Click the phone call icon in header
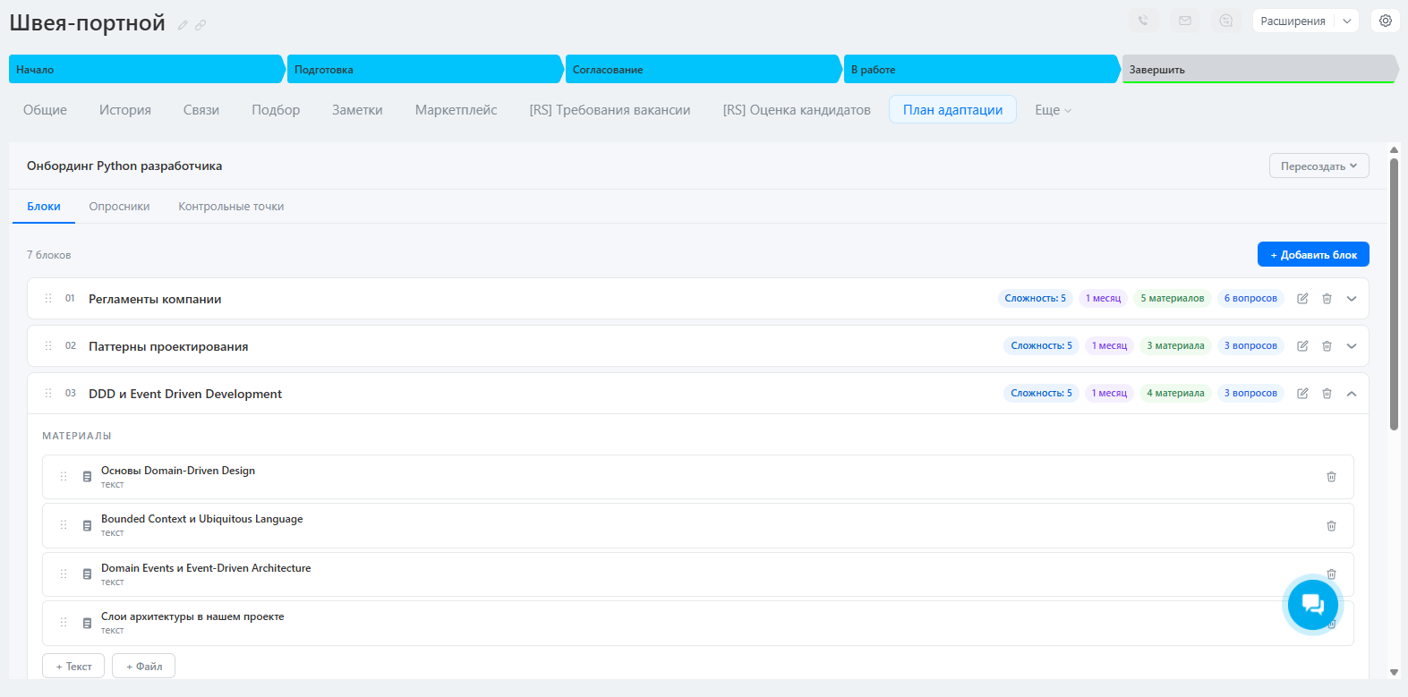 tap(1143, 21)
